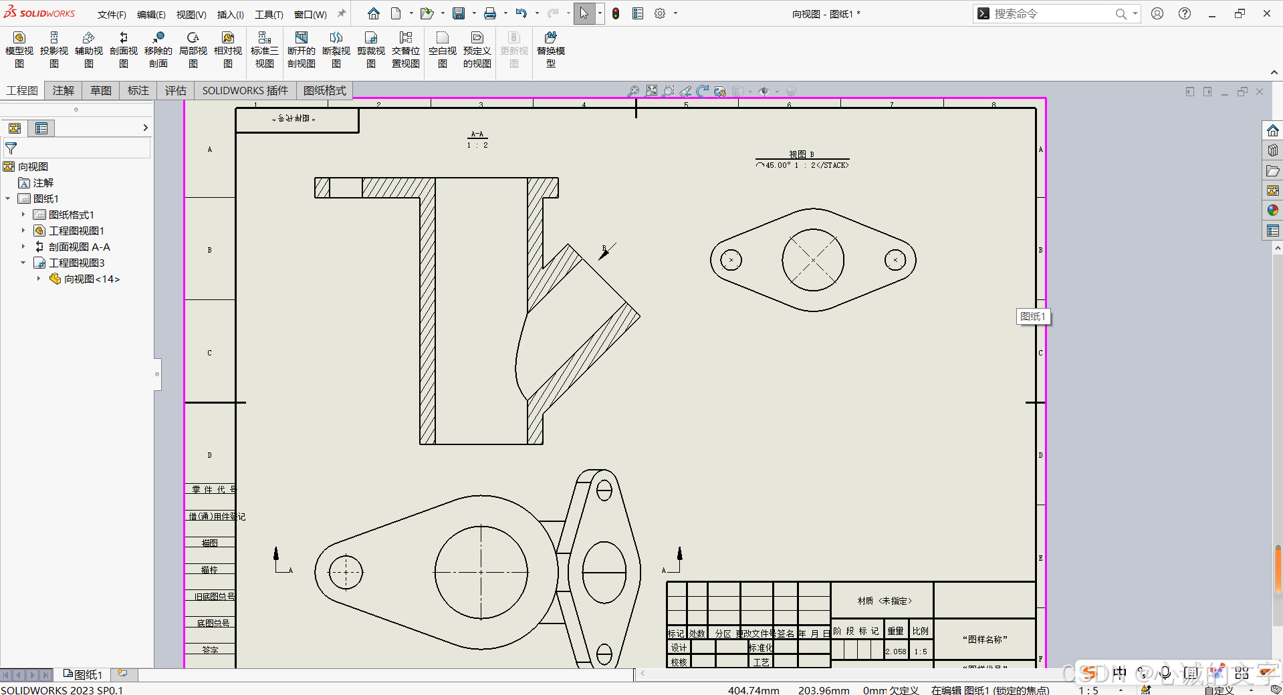Select the Detail View tool (局部视图)

pos(193,50)
